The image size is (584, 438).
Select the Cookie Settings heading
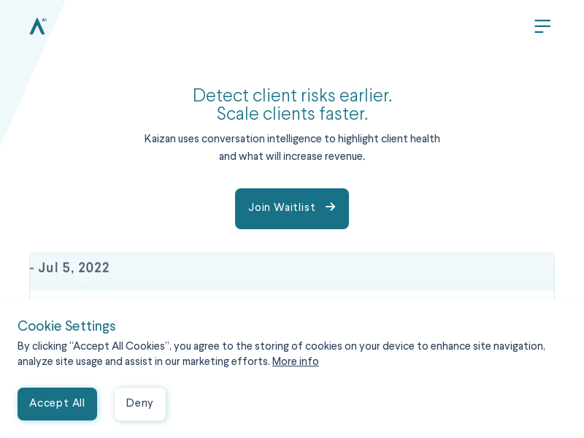click(x=66, y=326)
